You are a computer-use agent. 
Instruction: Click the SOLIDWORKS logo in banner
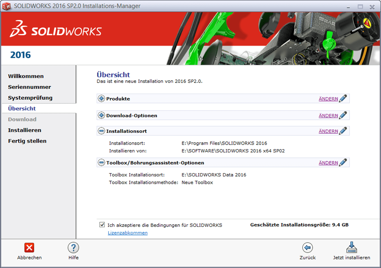56,29
